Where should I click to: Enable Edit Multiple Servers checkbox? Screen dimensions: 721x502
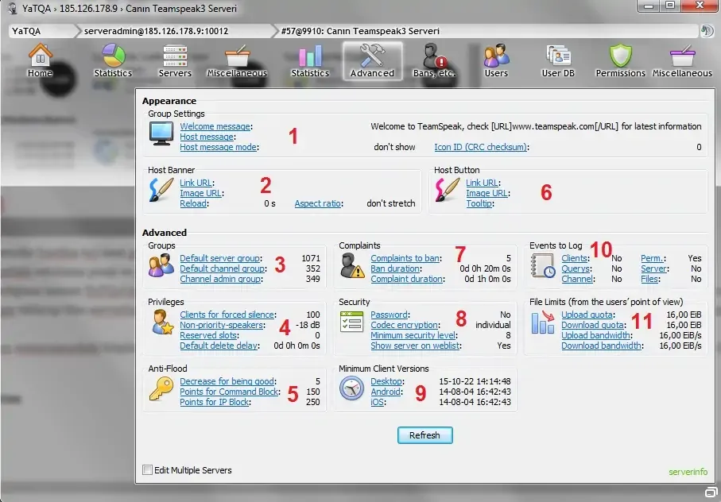[147, 470]
